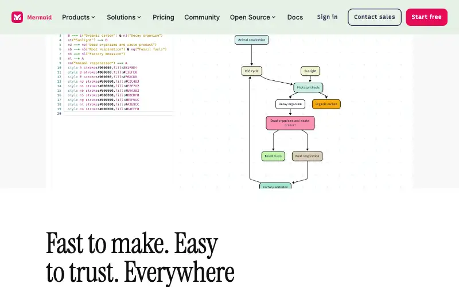Select the CO2 cycle diagram node
459x287 pixels.
pyautogui.click(x=252, y=71)
